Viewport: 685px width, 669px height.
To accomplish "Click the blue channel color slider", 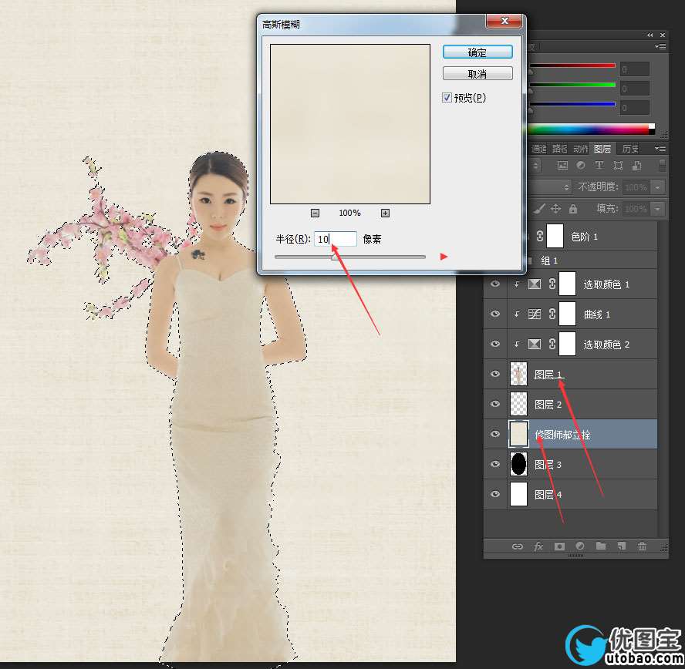I will 572,104.
